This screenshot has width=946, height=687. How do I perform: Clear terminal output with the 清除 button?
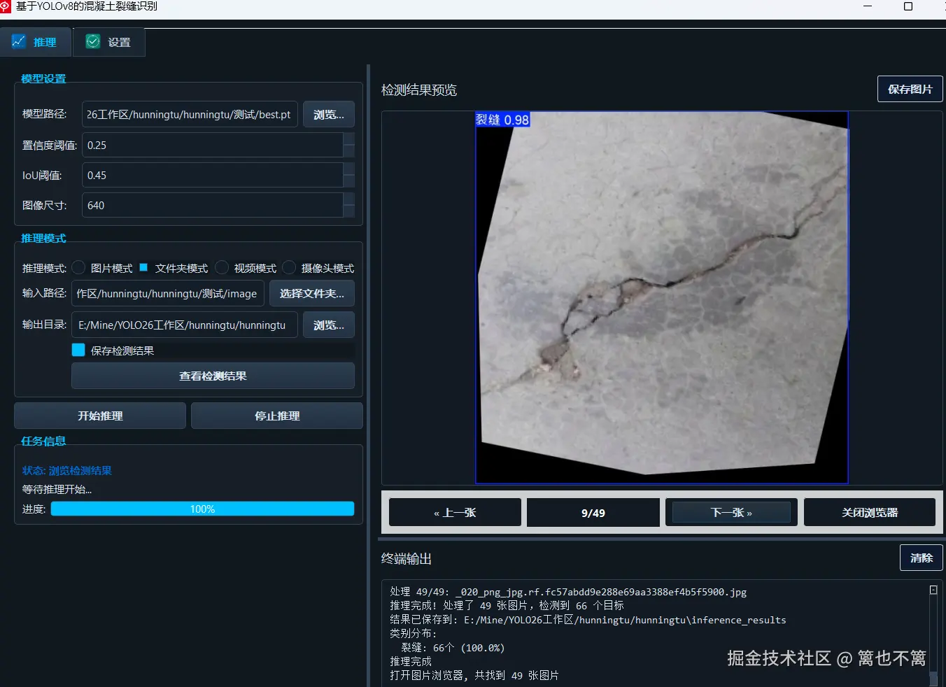click(x=921, y=558)
